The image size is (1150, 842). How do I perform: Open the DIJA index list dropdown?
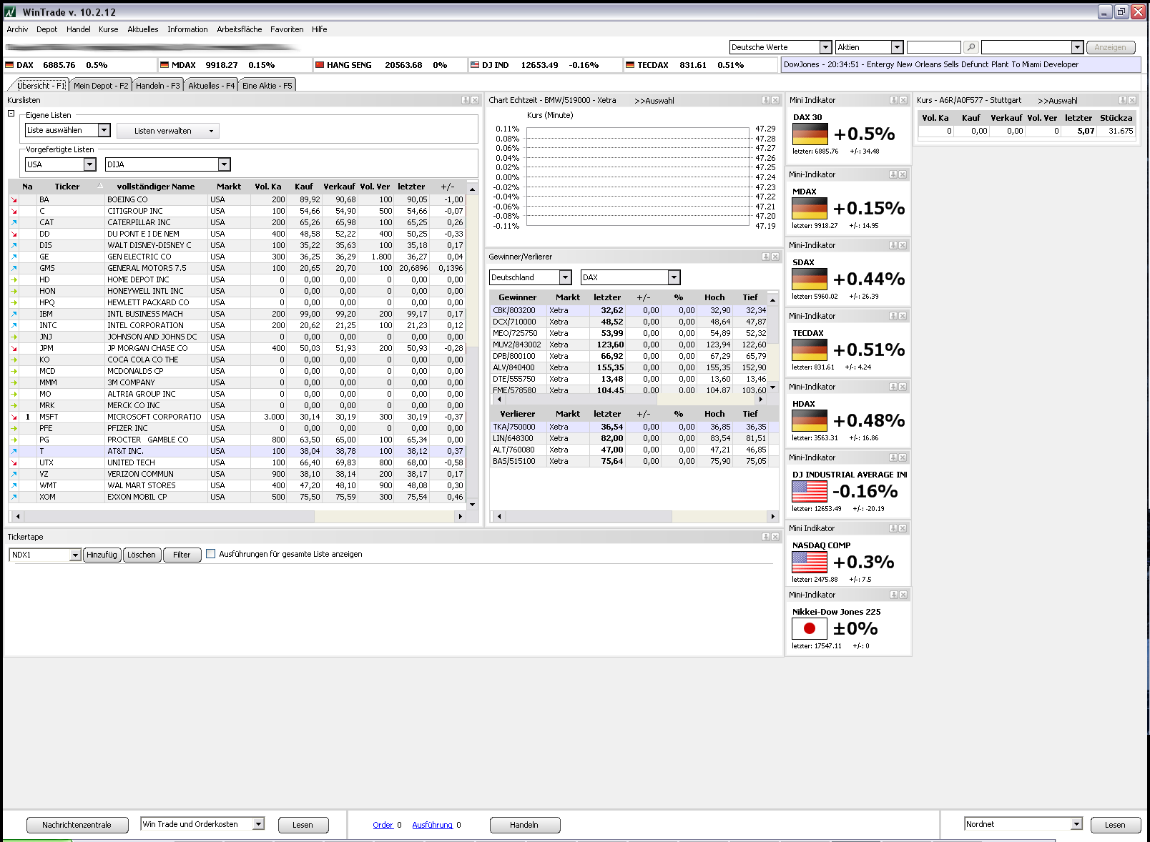(225, 164)
